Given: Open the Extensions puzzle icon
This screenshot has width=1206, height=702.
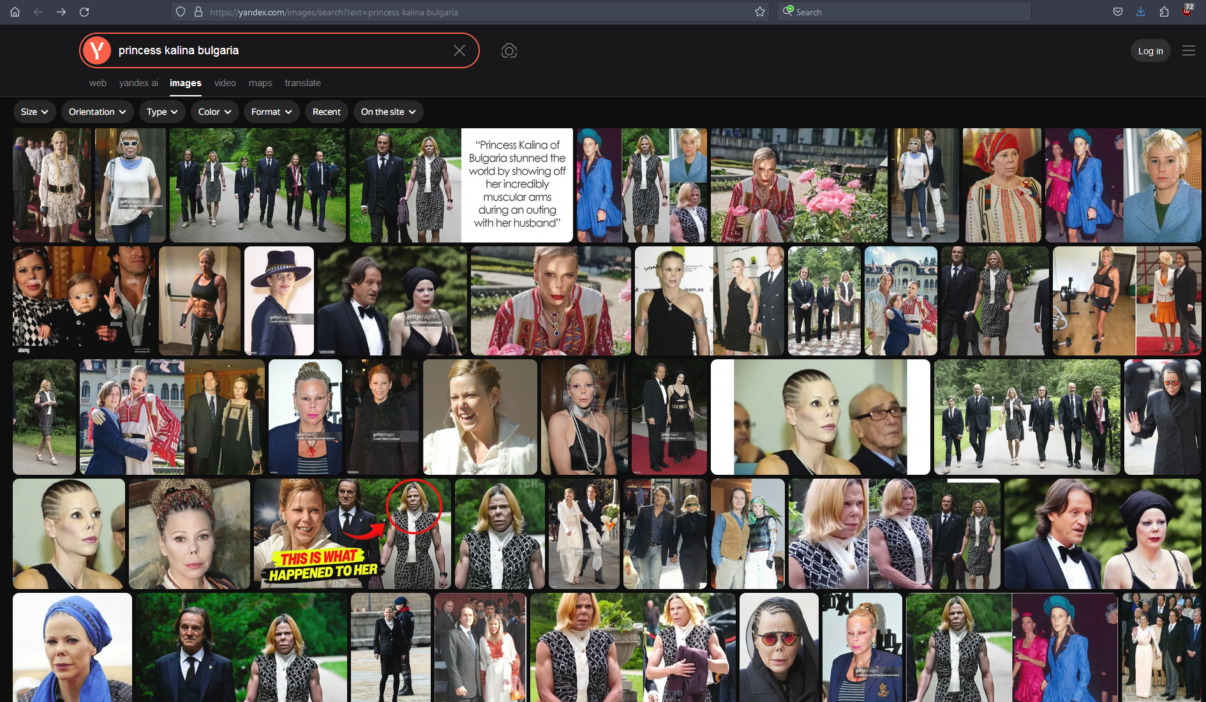Looking at the screenshot, I should click(1164, 12).
